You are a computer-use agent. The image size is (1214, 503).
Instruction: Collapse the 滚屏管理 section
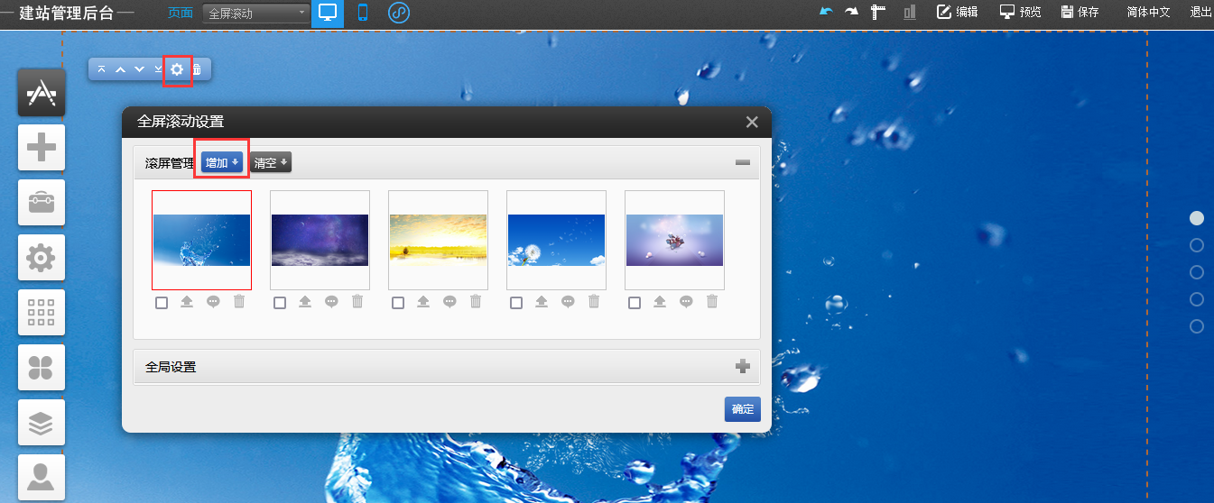(x=743, y=163)
